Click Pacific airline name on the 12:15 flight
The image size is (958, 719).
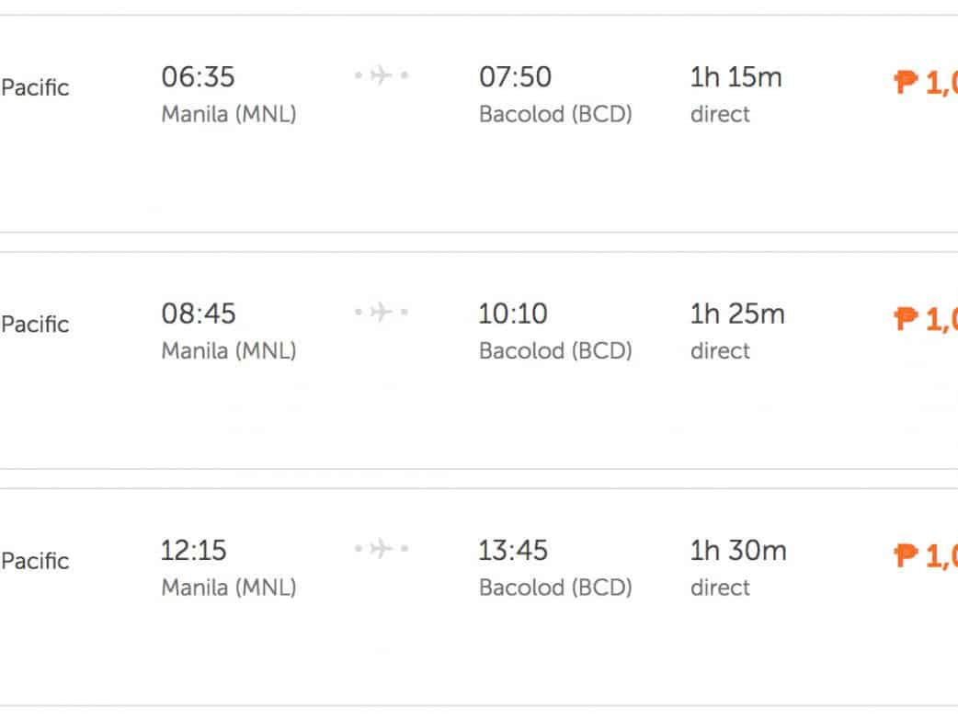point(35,561)
